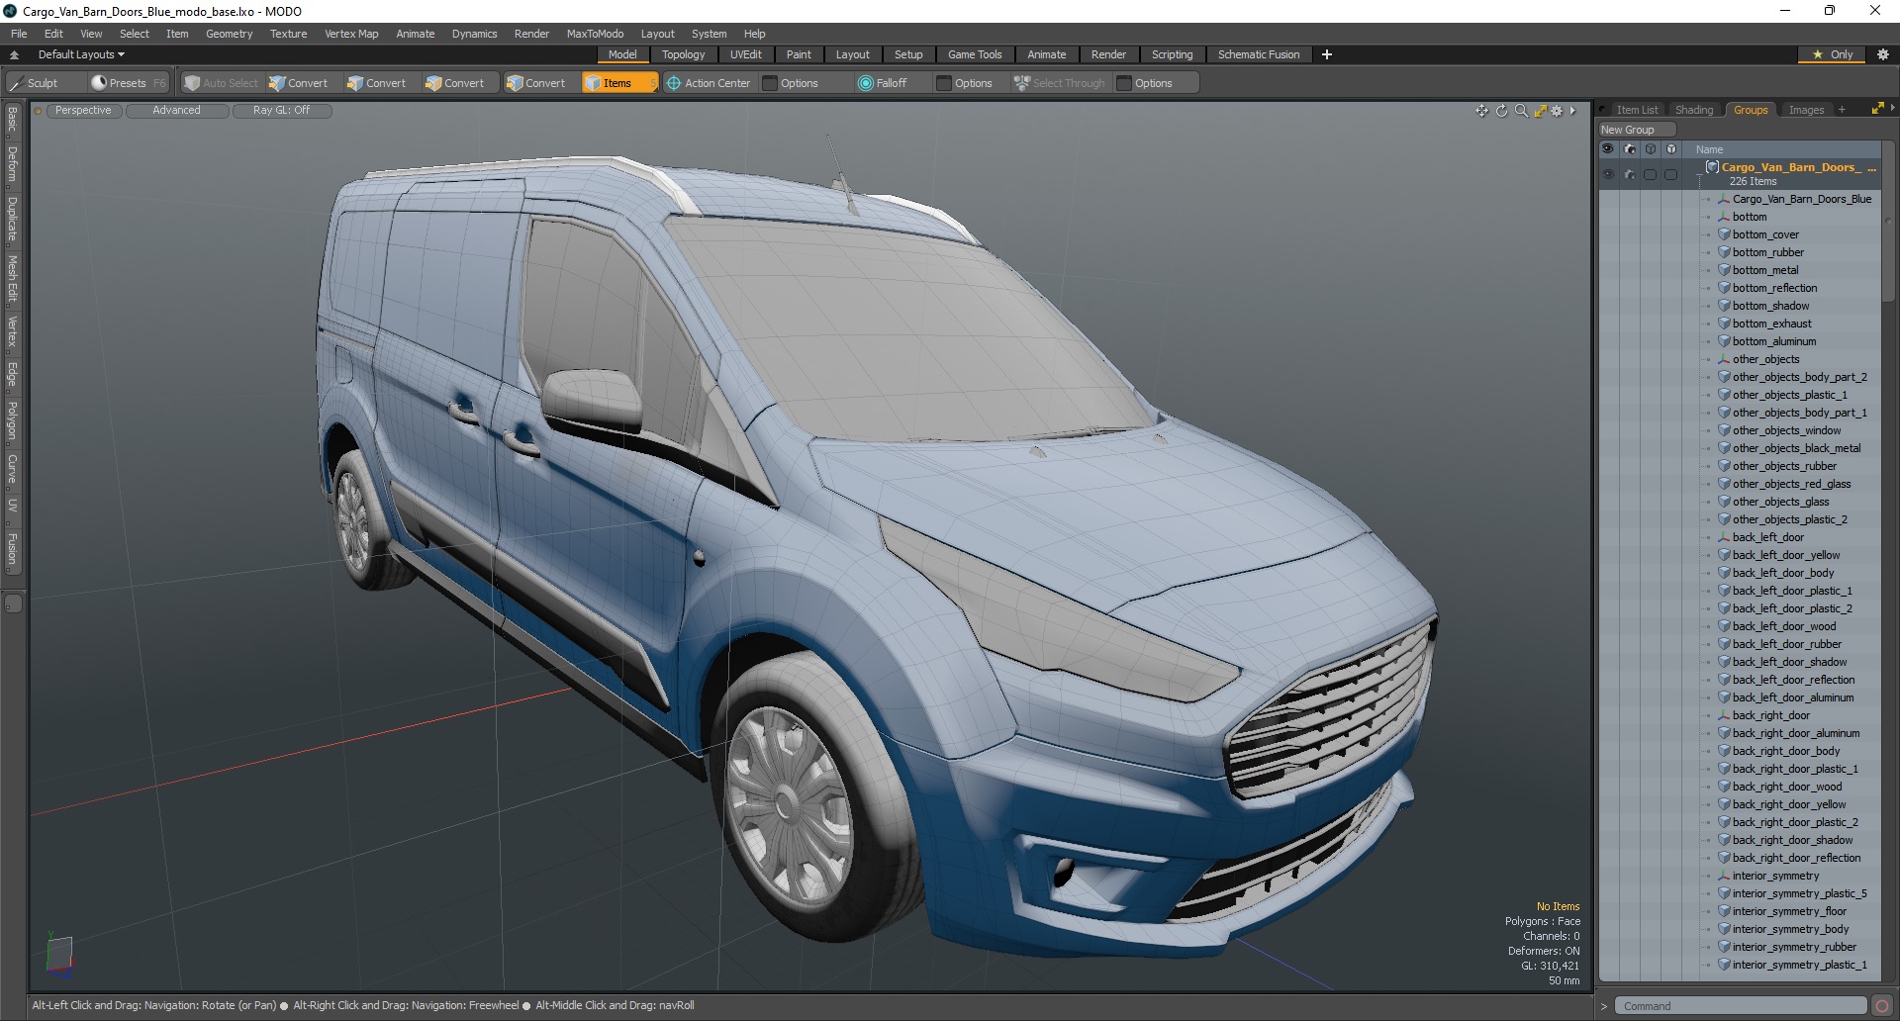Open the MaxToModo menu
The height and width of the screenshot is (1021, 1900).
point(595,34)
